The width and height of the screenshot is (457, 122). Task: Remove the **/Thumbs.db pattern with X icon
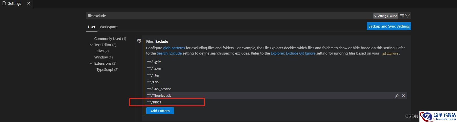(x=403, y=96)
